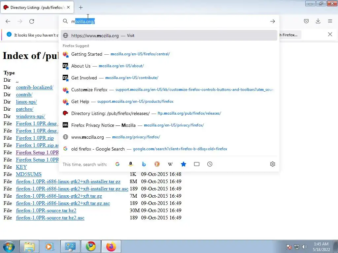Download firefox-1.0PR-i686-linux-gtk2+xft-installer.tar.gz

[68, 182]
